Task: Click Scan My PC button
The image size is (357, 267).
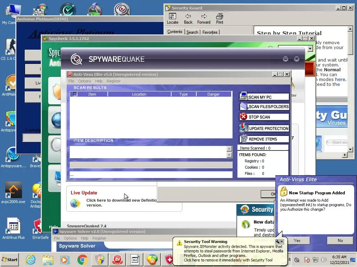Action: [264, 97]
